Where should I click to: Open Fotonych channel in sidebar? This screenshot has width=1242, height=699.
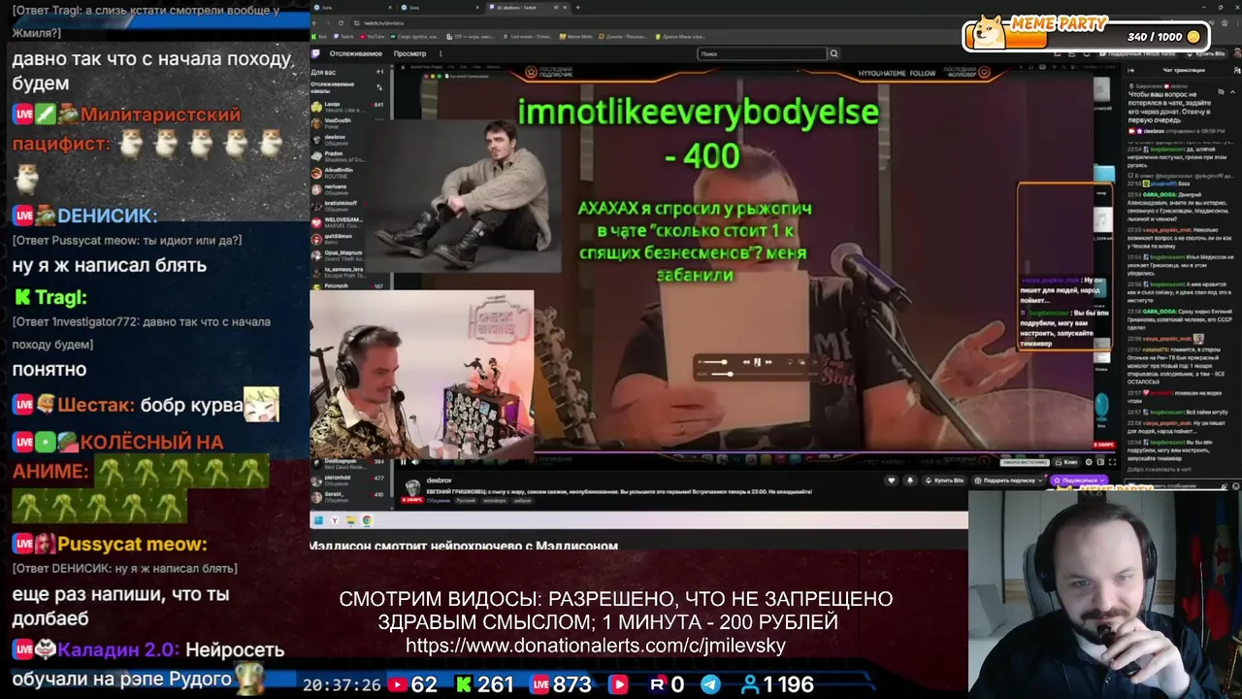349,285
